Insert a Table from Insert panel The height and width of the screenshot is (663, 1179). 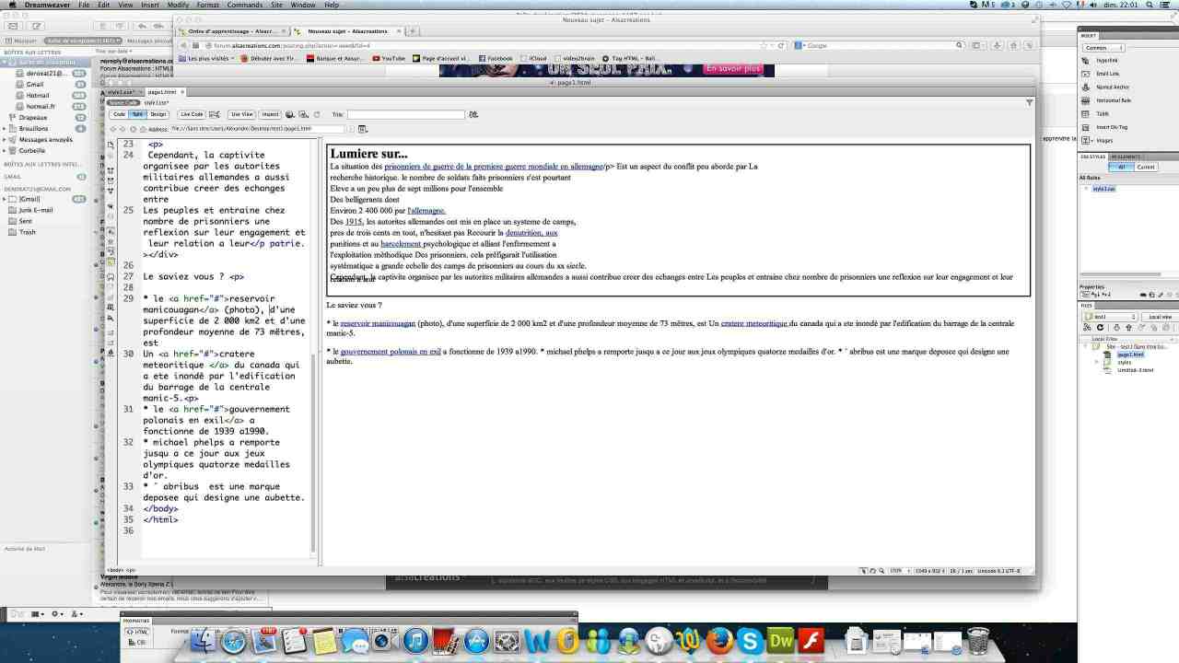coord(1102,114)
